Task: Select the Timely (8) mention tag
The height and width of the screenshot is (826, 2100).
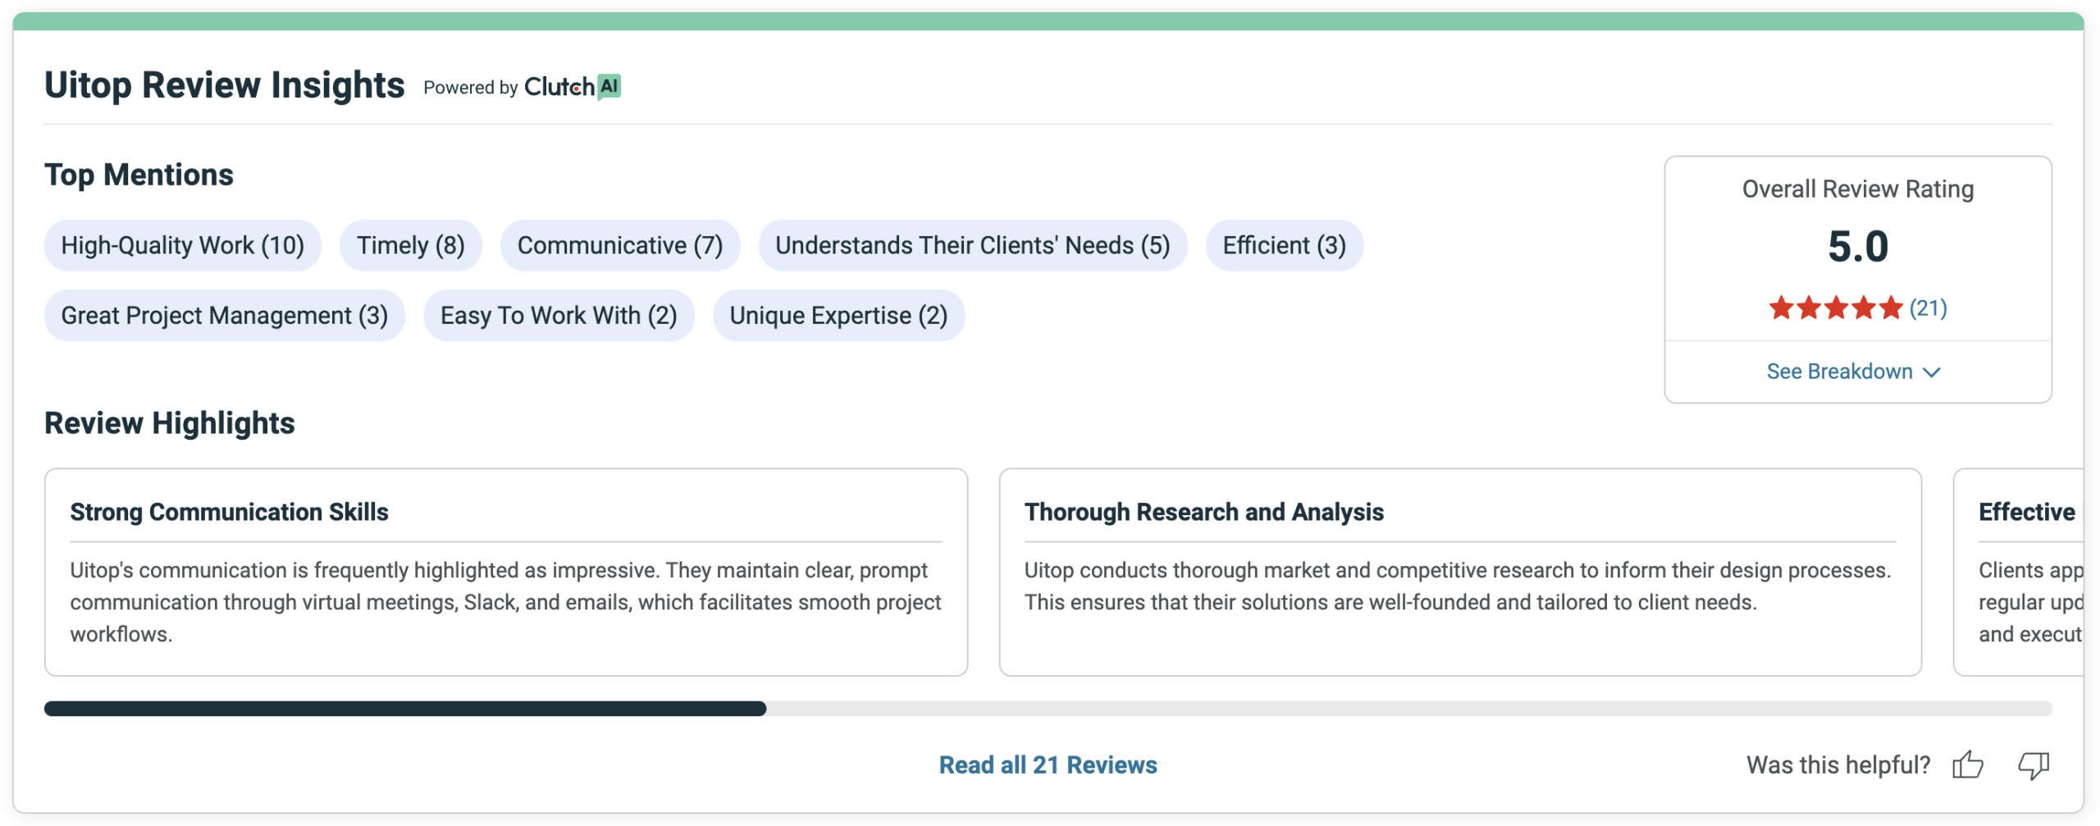Action: tap(411, 245)
